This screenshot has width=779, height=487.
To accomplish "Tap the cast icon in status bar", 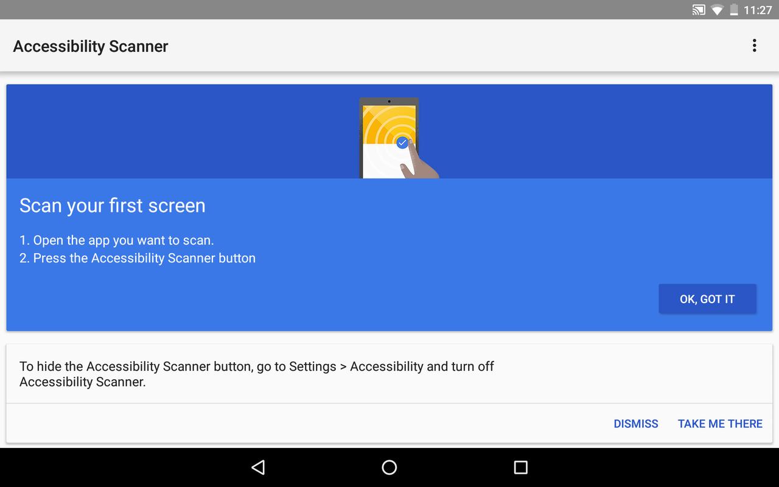I will [x=699, y=10].
